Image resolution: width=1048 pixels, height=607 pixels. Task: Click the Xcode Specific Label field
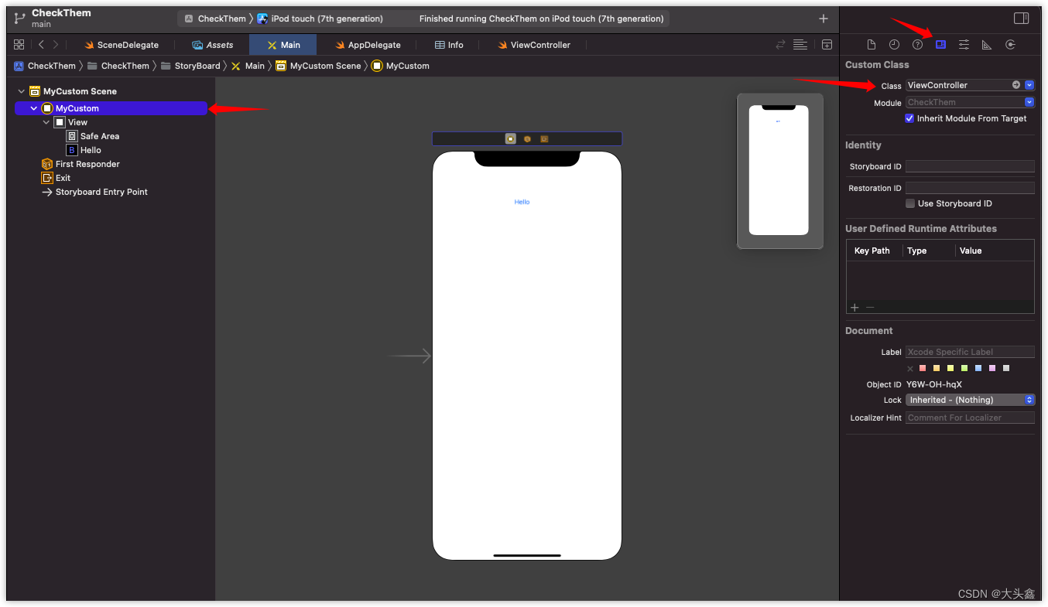tap(970, 352)
